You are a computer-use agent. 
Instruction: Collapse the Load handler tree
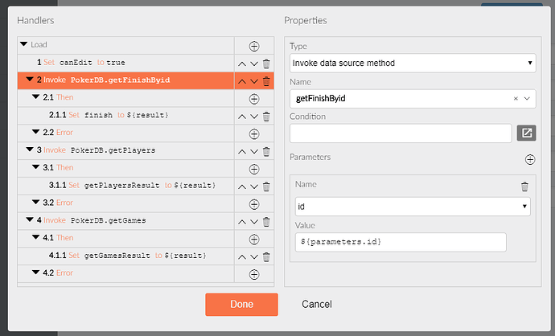(x=23, y=46)
